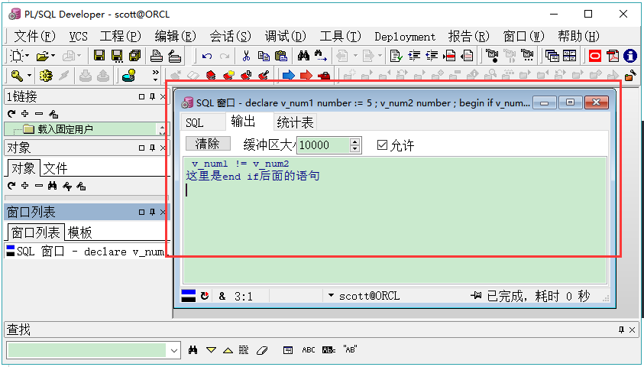644x367 pixels.
Task: Indent selection with the indent icon
Action: 414,56
